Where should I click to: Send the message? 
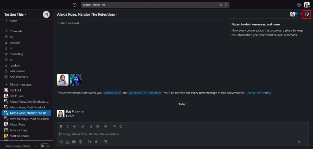[x=300, y=142]
